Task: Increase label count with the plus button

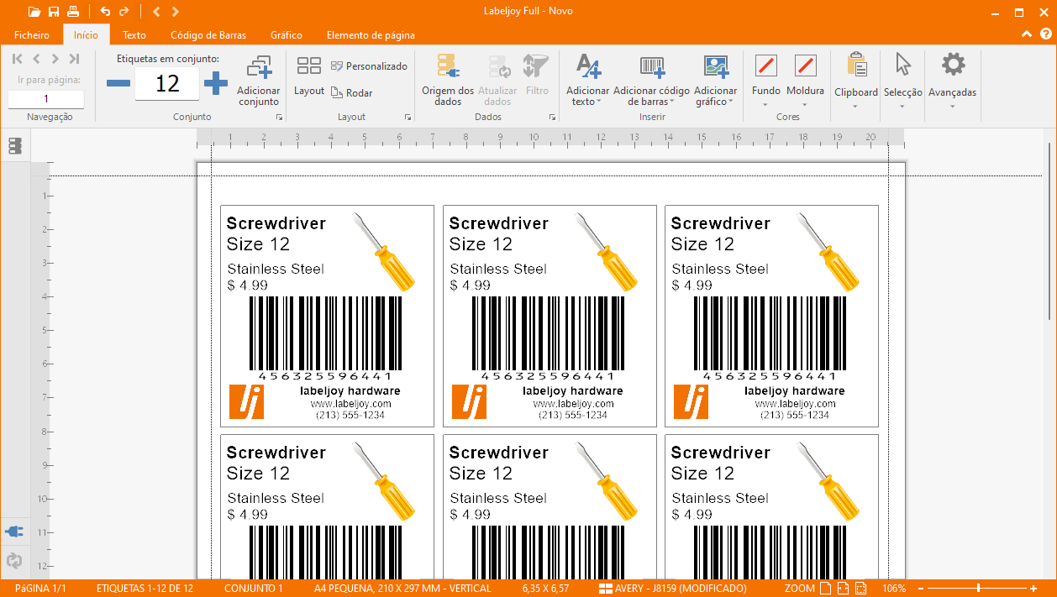Action: (x=216, y=83)
